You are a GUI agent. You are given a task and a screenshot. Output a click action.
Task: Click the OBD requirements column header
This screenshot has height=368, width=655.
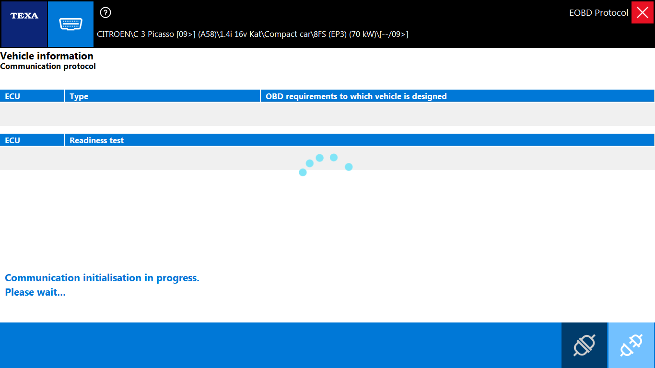(457, 96)
